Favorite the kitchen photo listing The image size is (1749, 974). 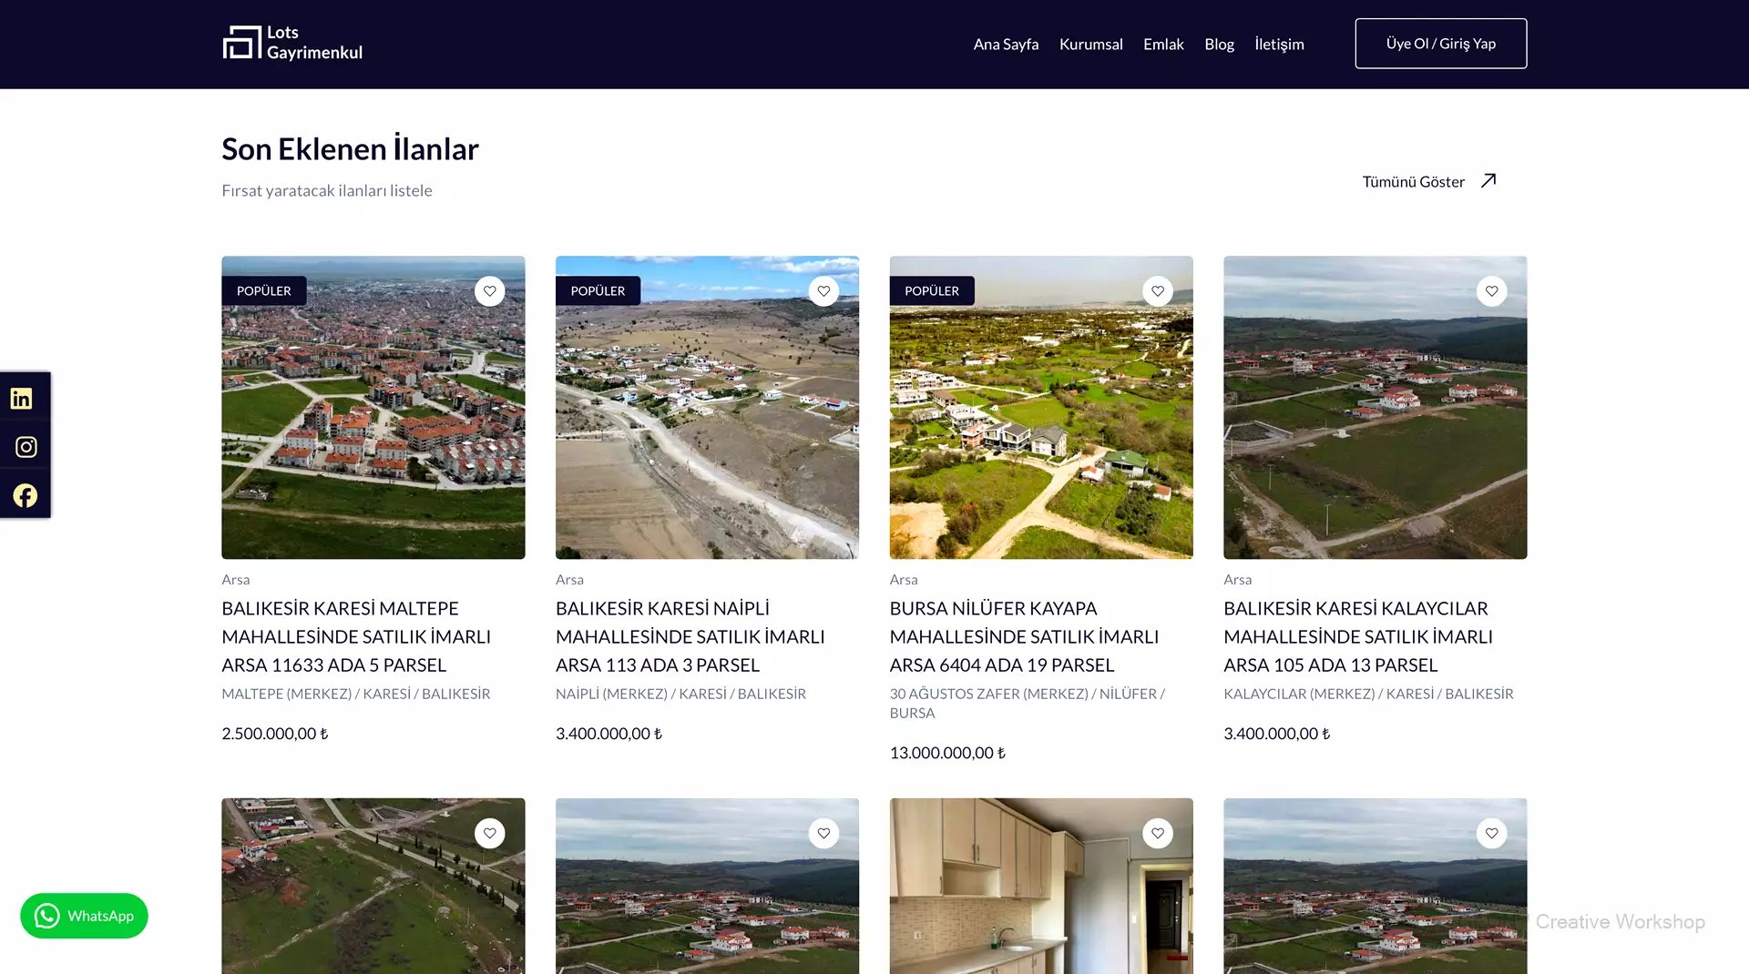1158,833
